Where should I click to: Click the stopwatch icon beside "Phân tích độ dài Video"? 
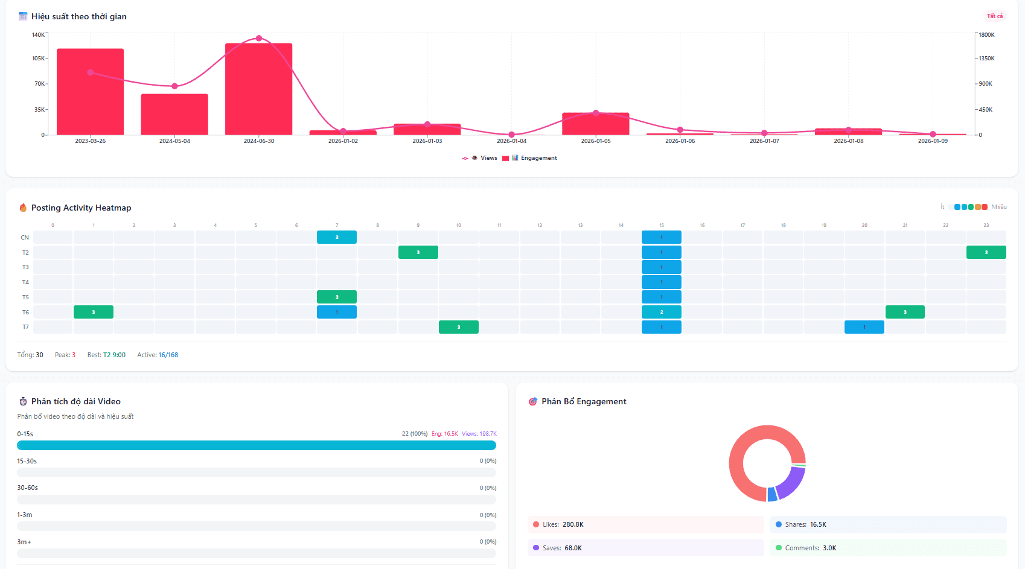(x=22, y=401)
